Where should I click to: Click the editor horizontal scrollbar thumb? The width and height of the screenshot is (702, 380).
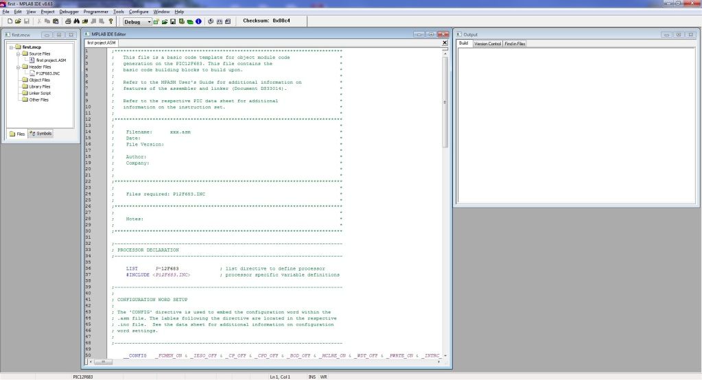(103, 361)
